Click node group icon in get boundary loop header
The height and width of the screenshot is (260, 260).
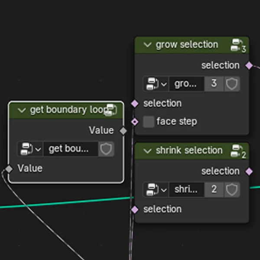point(110,110)
